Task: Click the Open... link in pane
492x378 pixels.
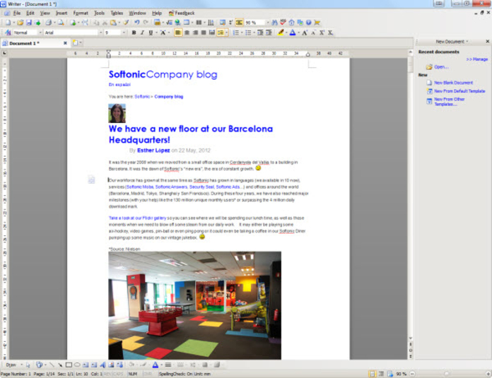Action: click(441, 67)
